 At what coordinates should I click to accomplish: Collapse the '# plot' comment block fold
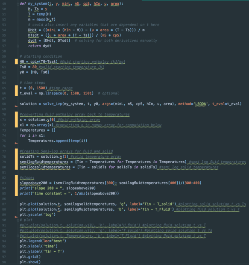tap(18, 220)
